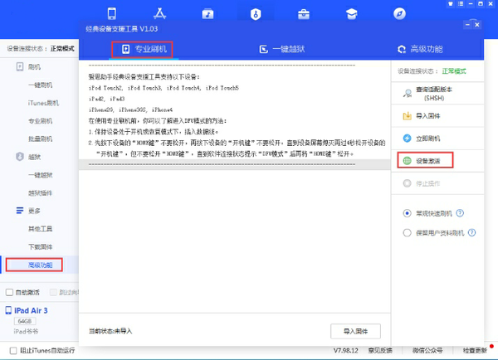The height and width of the screenshot is (360, 498).
Task: Select 更多 section in sidebar
Action: (34, 211)
